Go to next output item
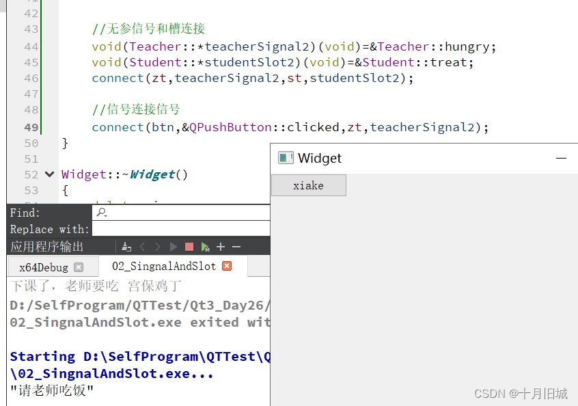Viewport: 578px width, 406px height. (x=157, y=247)
